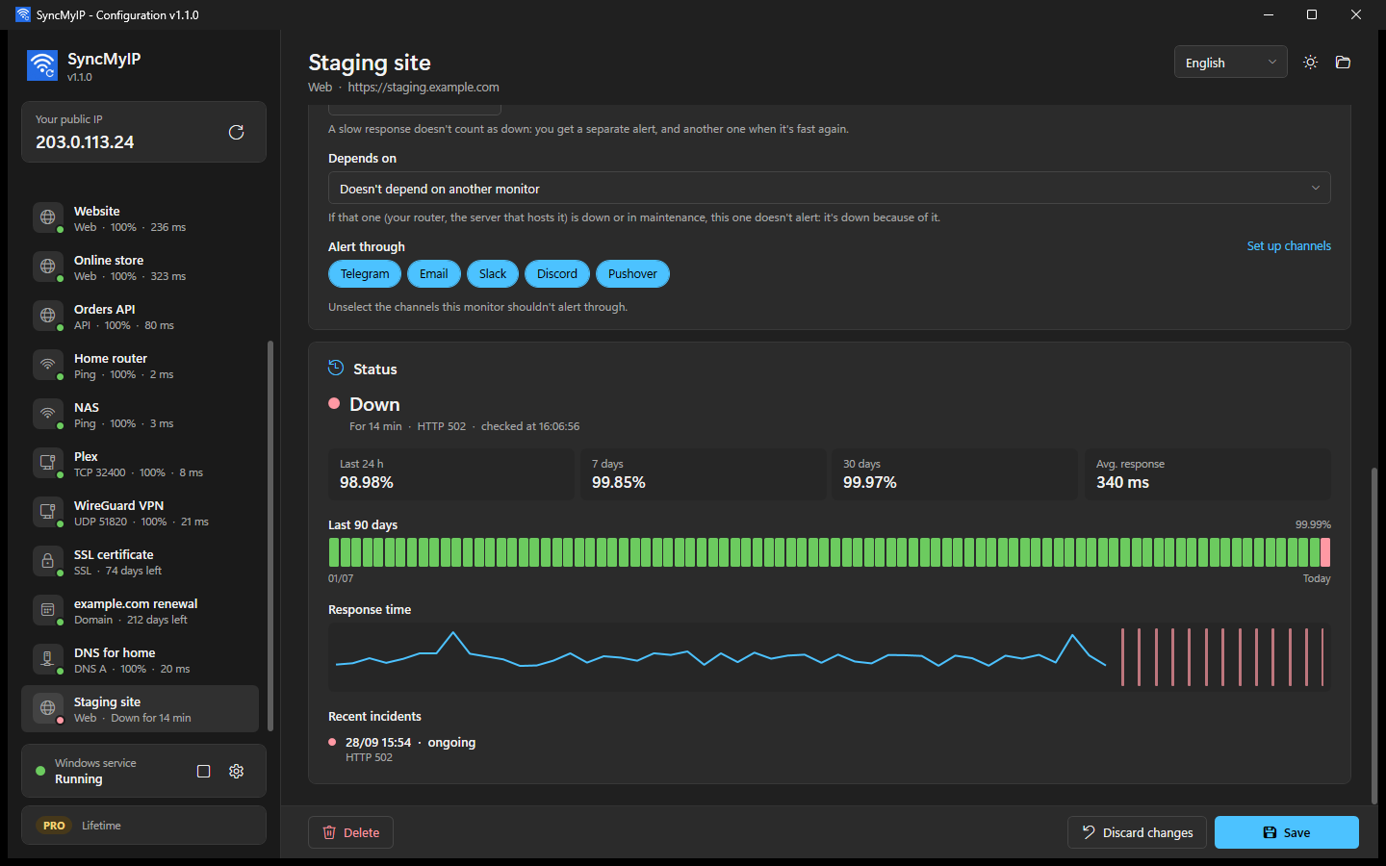
Task: Click the Last 24 h uptime card
Action: pos(451,474)
